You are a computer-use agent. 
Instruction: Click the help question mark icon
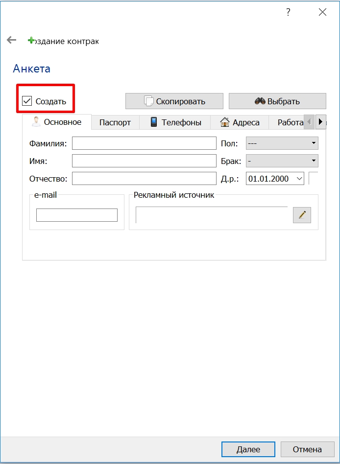click(x=288, y=12)
